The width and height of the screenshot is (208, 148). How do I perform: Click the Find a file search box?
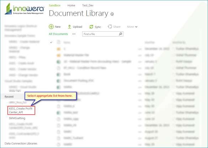point(103,34)
